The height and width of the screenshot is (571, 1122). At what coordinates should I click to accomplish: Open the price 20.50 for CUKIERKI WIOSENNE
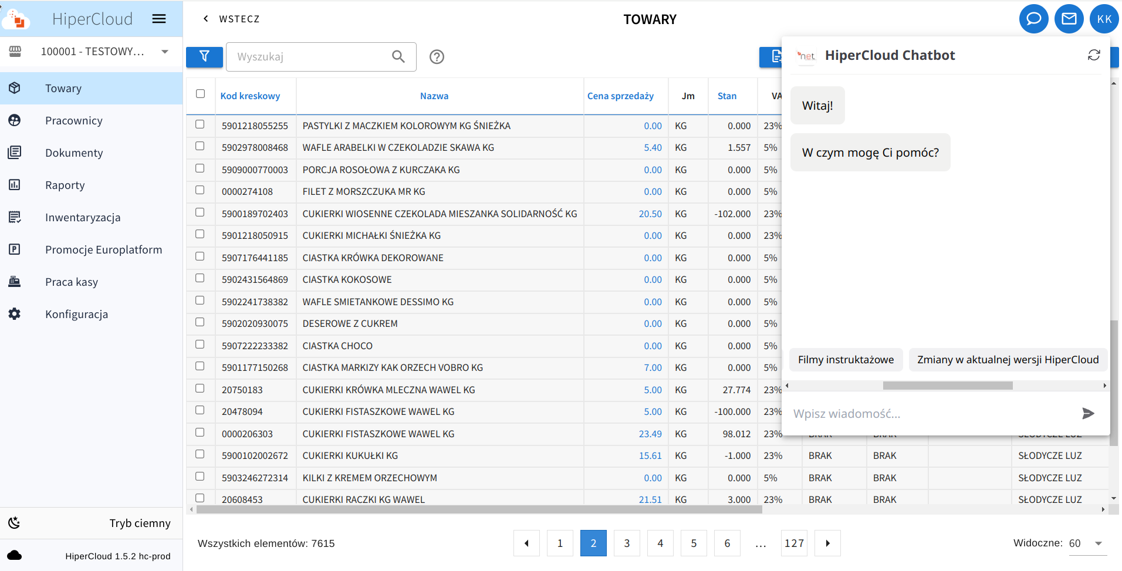pyautogui.click(x=650, y=214)
